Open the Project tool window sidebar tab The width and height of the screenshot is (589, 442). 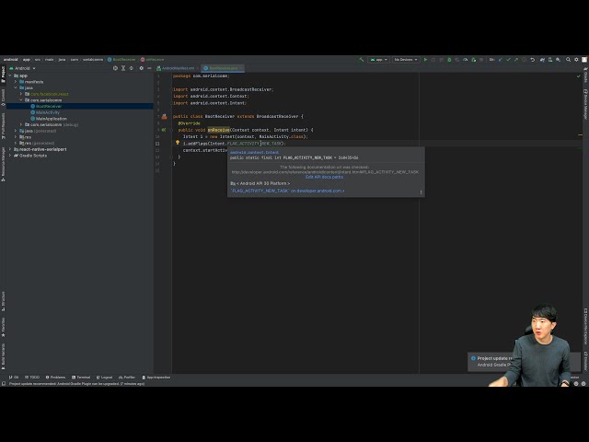point(3,72)
